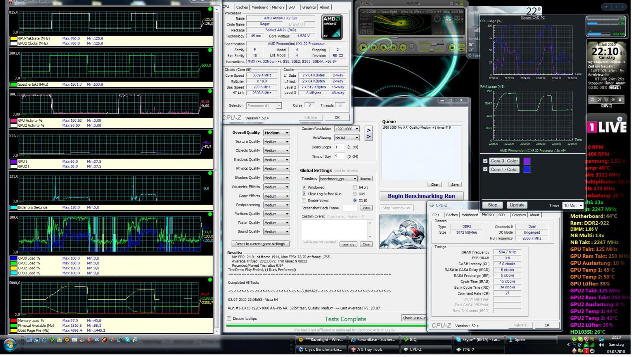
Task: Click the Browse button next to Timedemo
Action: (365, 179)
